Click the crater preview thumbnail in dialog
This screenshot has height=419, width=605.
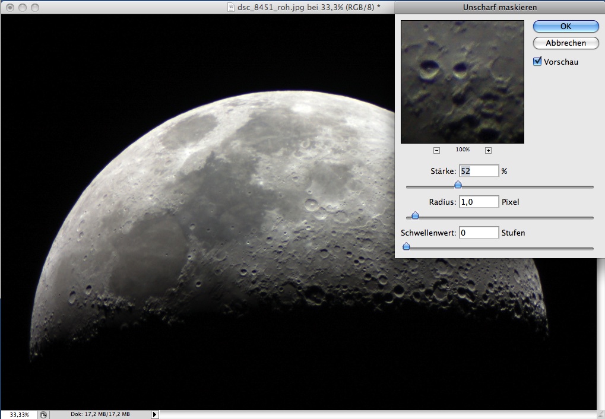[x=463, y=82]
